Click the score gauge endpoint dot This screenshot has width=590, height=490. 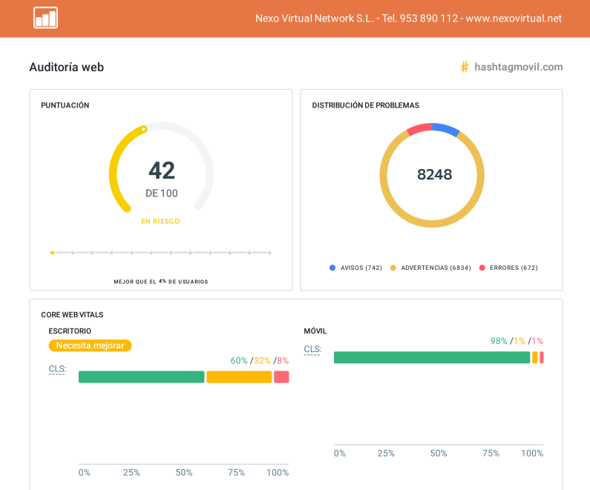click(143, 130)
